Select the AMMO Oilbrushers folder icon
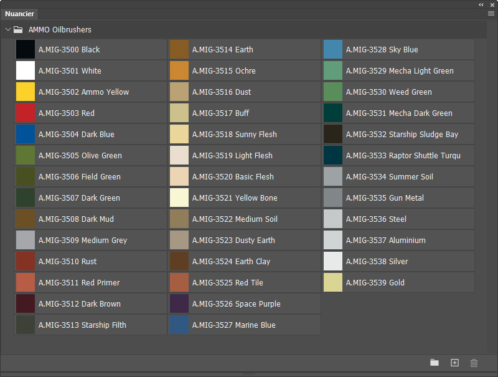This screenshot has width=498, height=377. pos(18,29)
